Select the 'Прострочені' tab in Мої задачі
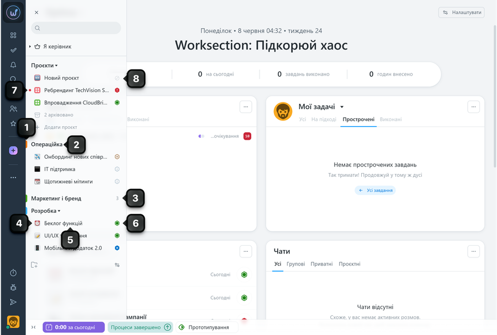497x335 pixels. [358, 119]
